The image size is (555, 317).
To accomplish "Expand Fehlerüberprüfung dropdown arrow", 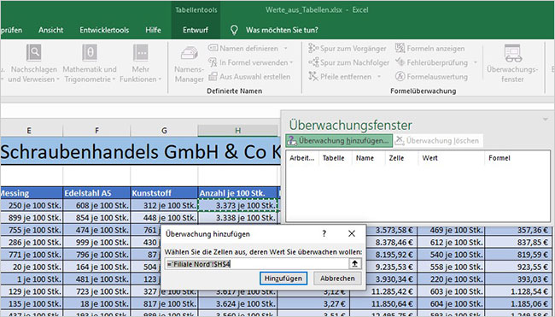I will point(475,62).
